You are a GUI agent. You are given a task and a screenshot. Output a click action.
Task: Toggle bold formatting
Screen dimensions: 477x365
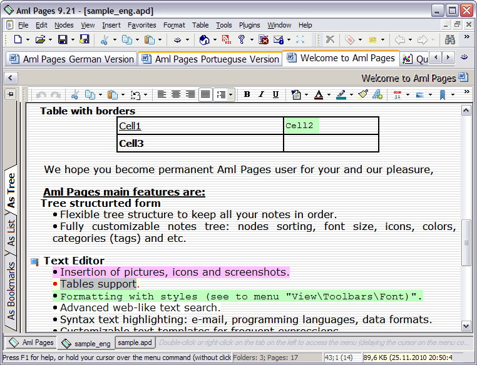[247, 94]
